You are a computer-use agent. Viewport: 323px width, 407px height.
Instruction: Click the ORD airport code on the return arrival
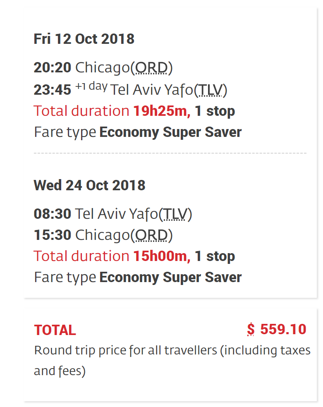(x=152, y=235)
